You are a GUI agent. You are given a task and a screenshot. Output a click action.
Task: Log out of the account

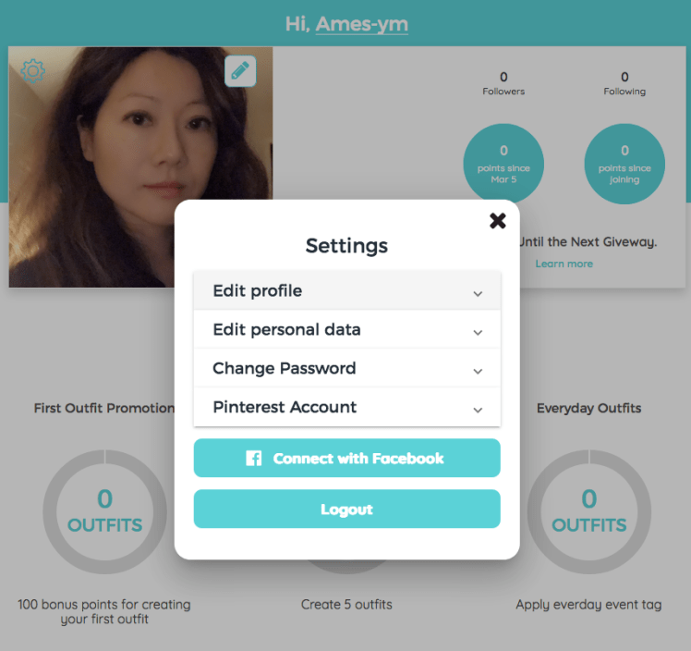tap(346, 509)
